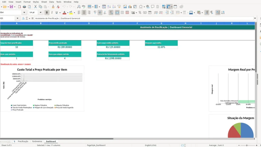261x147 pixels.
Task: Center cell text horizontally
Action: (x=84, y=13)
